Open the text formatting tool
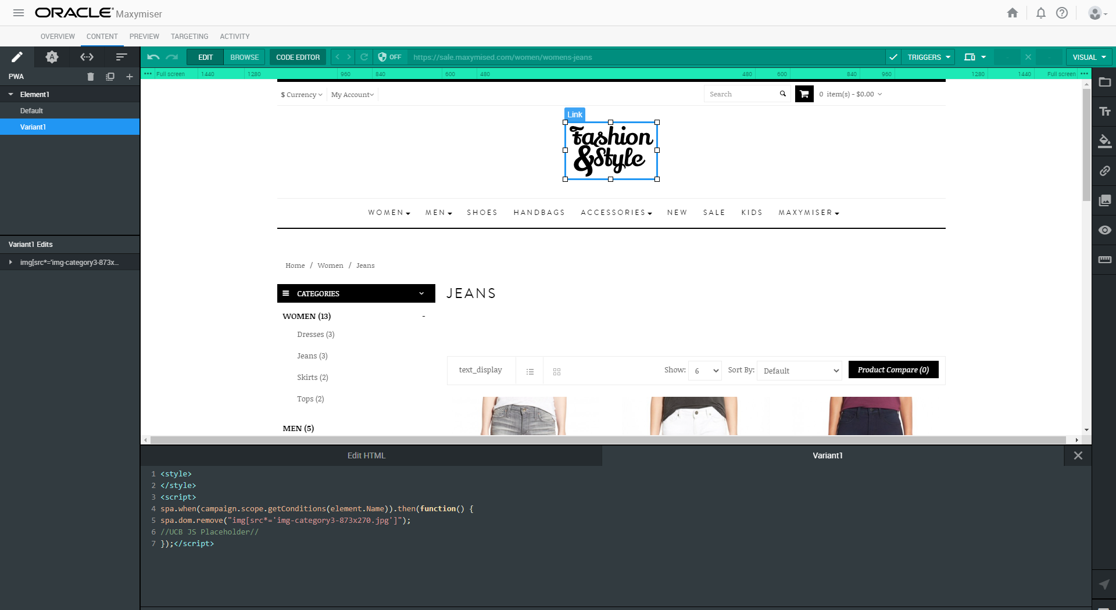The height and width of the screenshot is (610, 1116). [x=1105, y=112]
